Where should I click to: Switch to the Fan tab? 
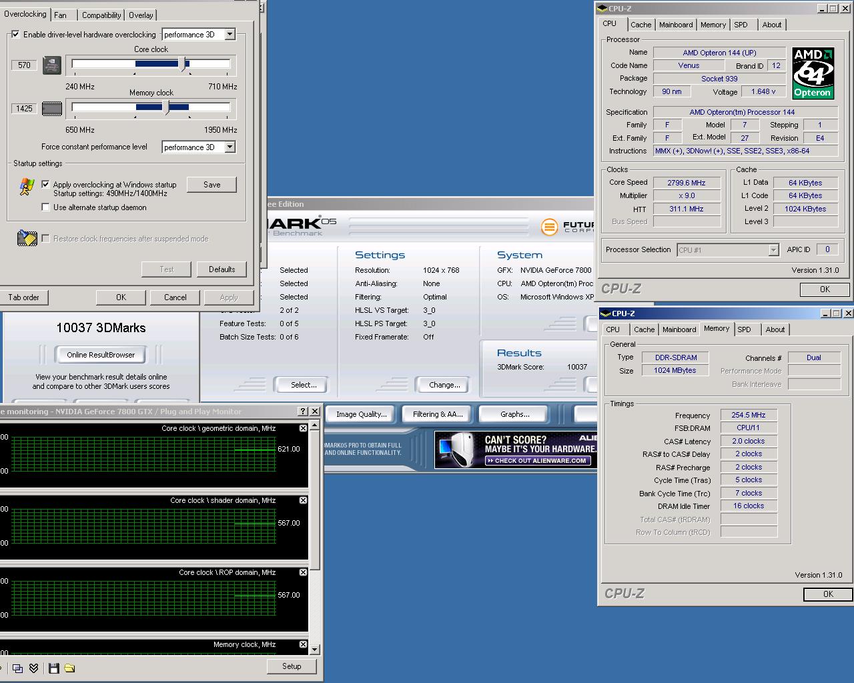pyautogui.click(x=61, y=15)
